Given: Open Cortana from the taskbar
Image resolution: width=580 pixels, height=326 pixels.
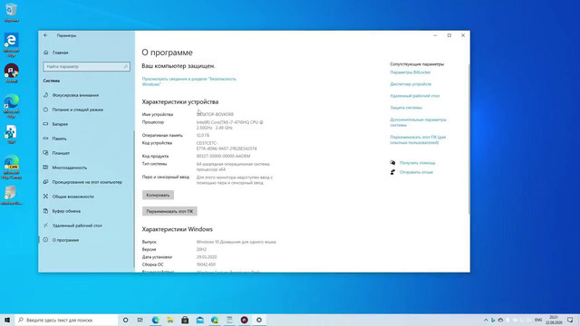Looking at the screenshot, I should pos(125,320).
